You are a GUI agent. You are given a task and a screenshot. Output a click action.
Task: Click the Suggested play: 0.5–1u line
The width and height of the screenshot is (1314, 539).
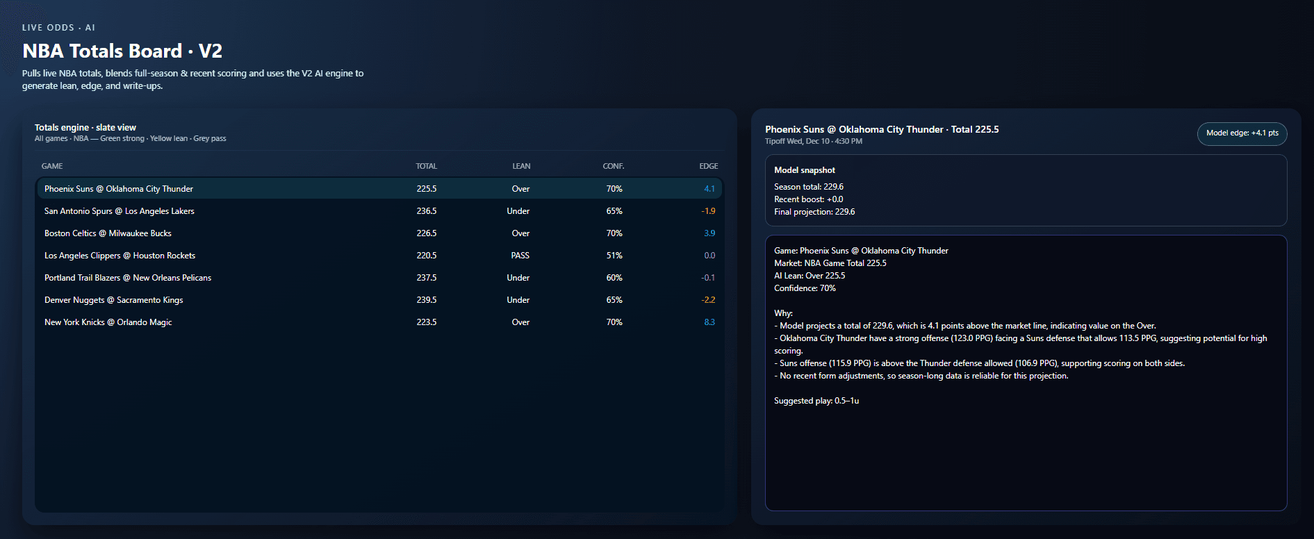(816, 401)
